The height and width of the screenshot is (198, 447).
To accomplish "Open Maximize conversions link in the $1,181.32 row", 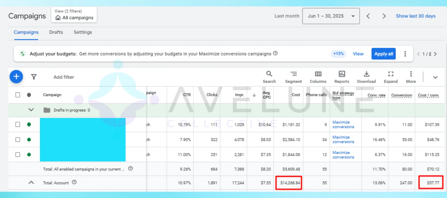I will tap(343, 124).
